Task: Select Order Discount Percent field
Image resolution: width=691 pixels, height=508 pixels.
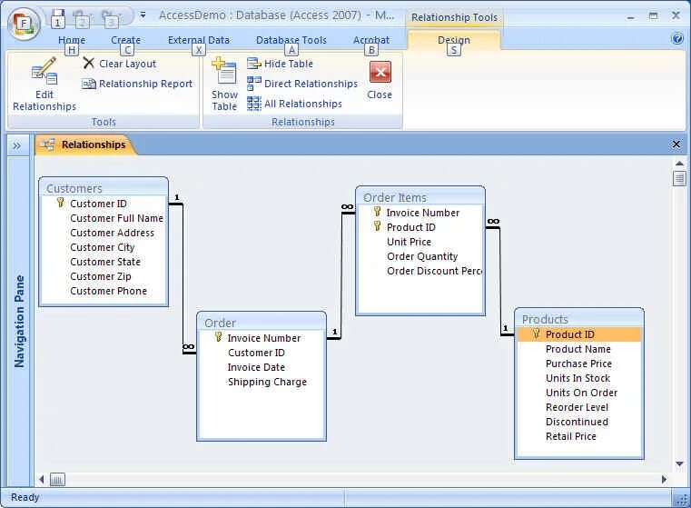Action: point(420,270)
